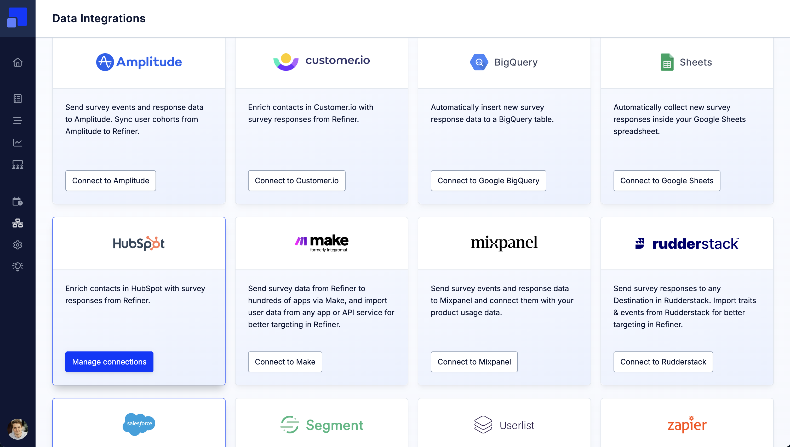Open the user profile avatar
The width and height of the screenshot is (790, 447).
point(18,429)
